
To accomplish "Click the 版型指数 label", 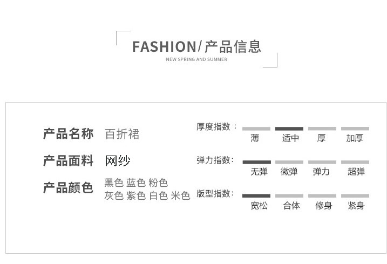I will click(x=214, y=193).
